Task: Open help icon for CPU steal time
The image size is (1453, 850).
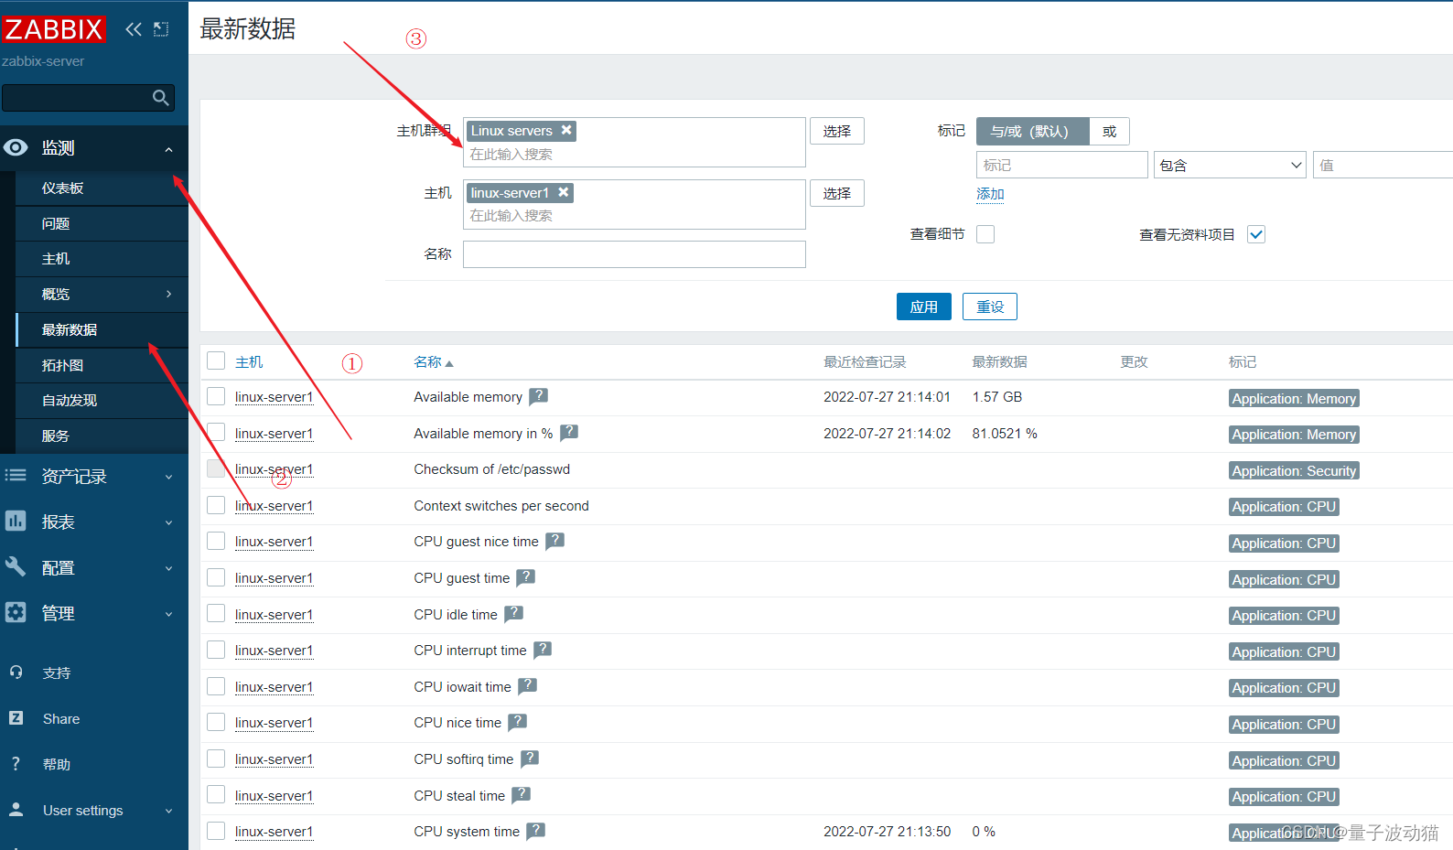Action: tap(521, 794)
